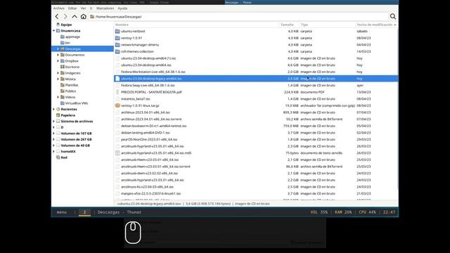This screenshot has width=450, height=253.
Task: Click the Equipo computer icon in sidebar
Action: (x=58, y=25)
